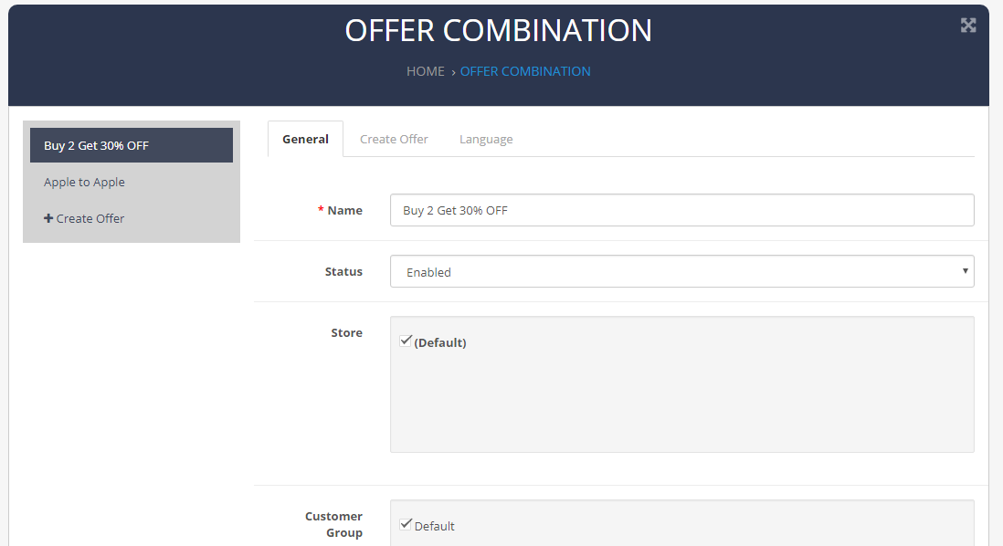Click inside the empty Store list box
The image size is (1003, 546).
click(x=681, y=403)
